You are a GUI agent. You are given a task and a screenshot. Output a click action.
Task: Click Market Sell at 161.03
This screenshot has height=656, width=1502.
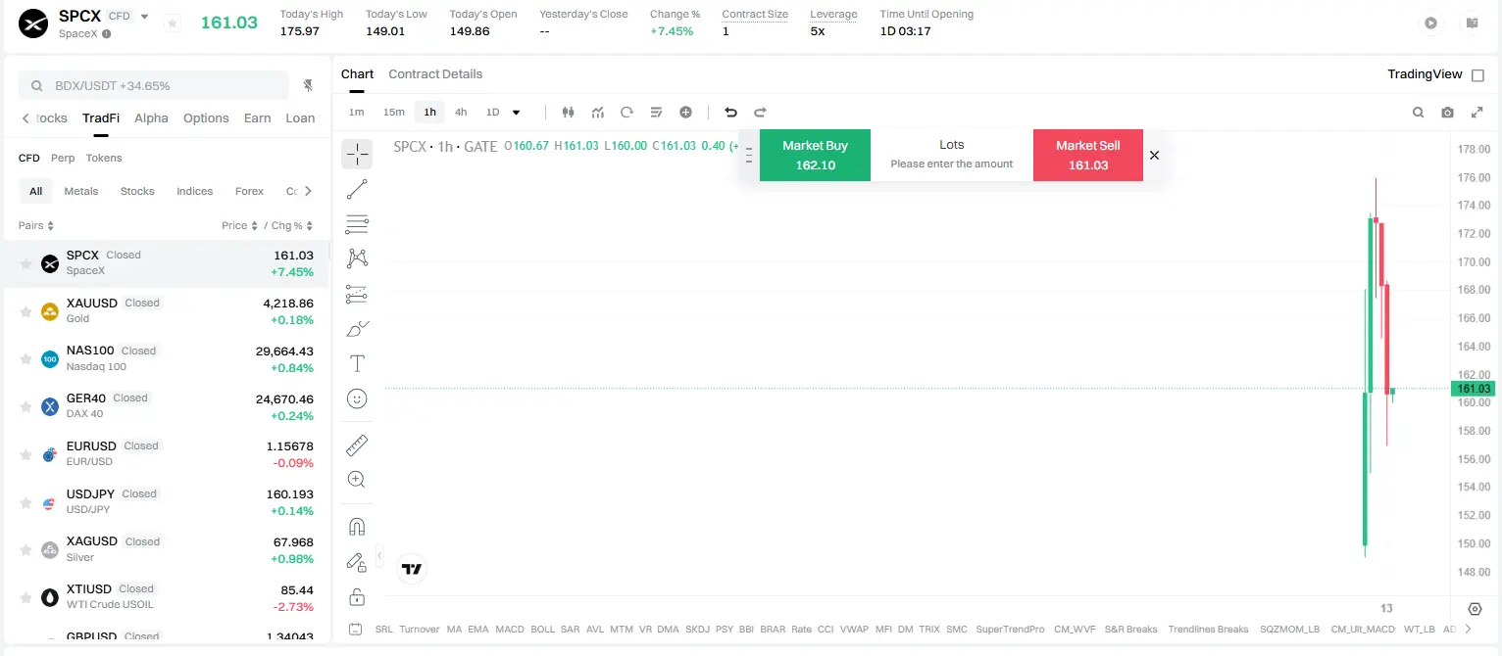[1088, 155]
